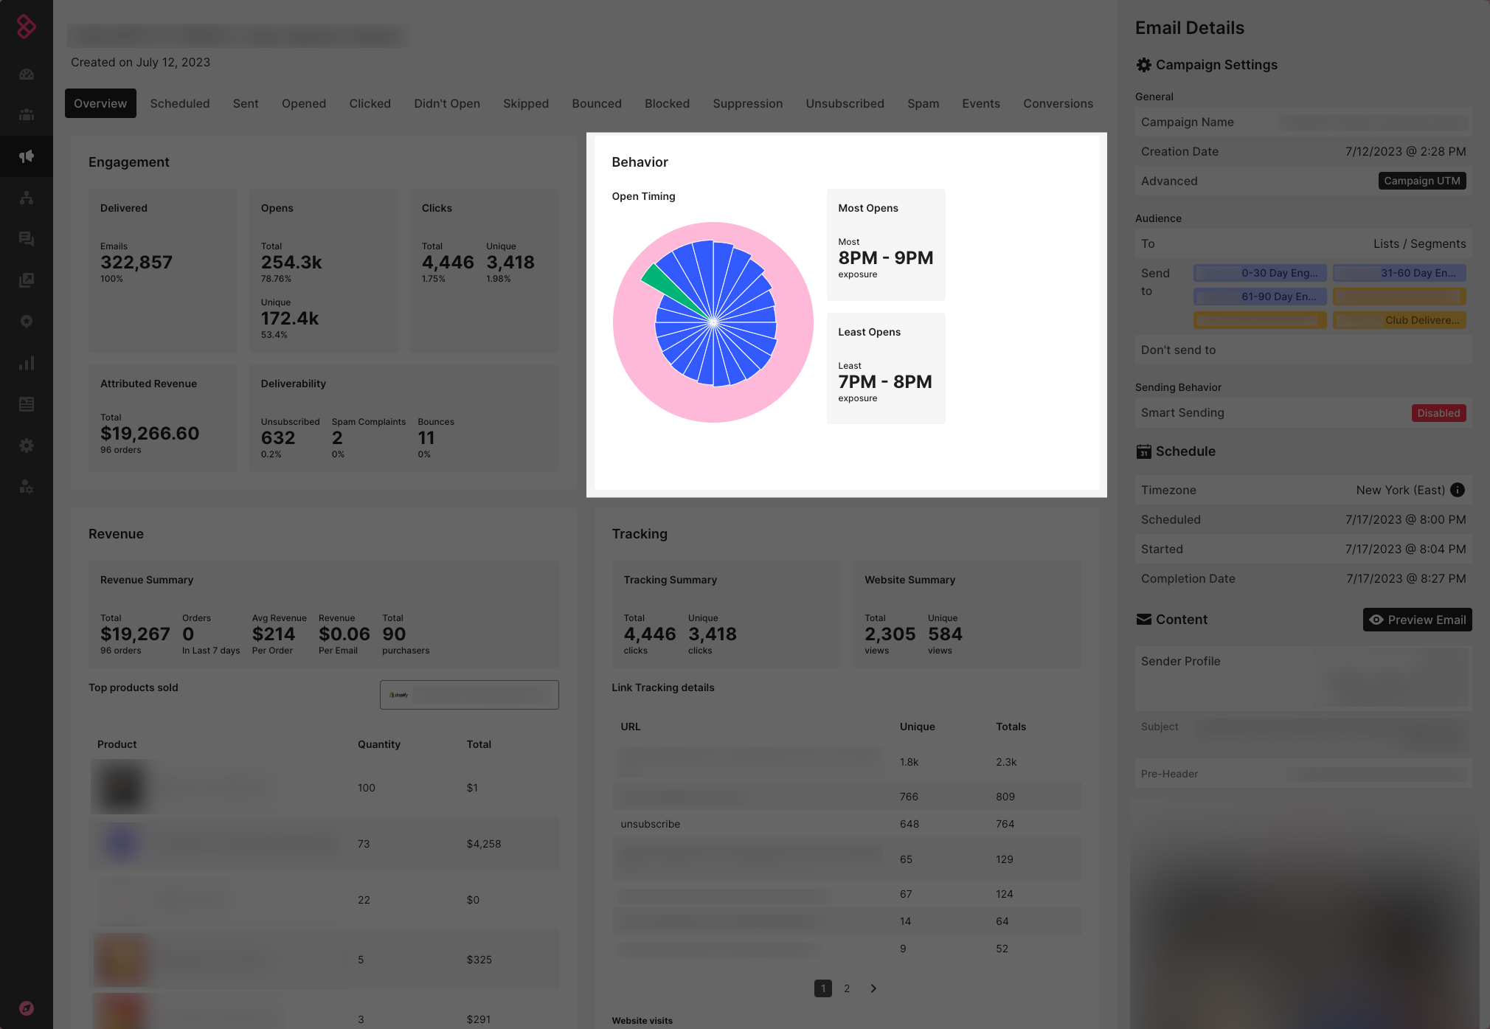This screenshot has height=1029, width=1490.
Task: Click the 0-30 Day Eng segment tag
Action: tap(1260, 273)
